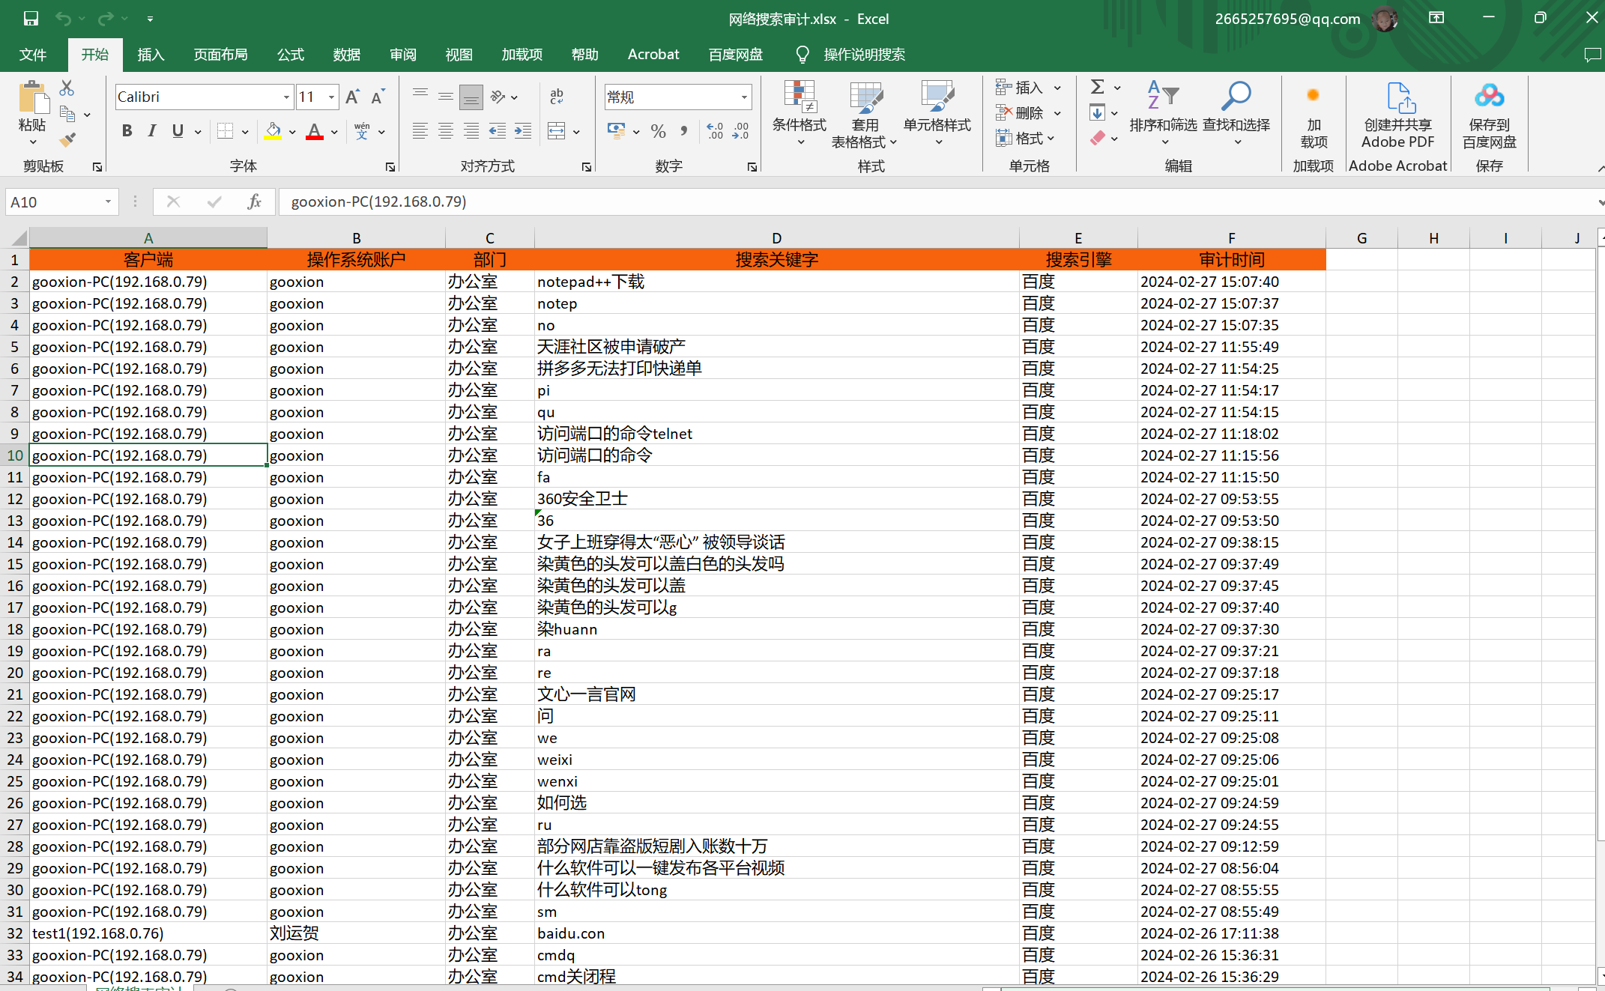Click the Redo arrow icon
The image size is (1605, 991).
coord(106,18)
